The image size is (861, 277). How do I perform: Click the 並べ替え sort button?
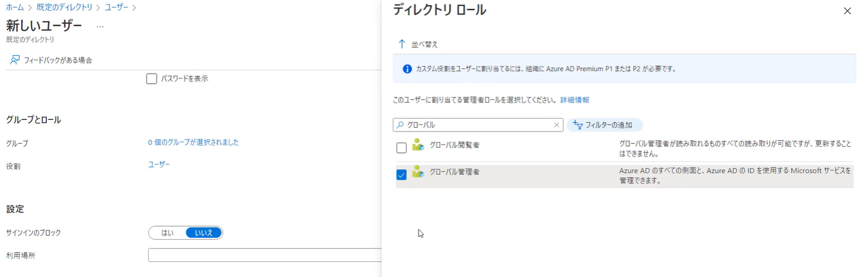point(418,44)
